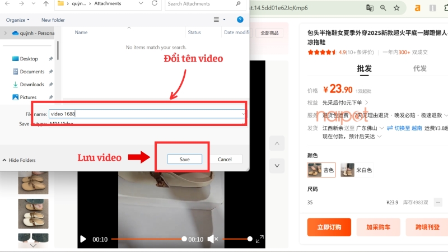
Task: Select the beige and white sandals thumbnail
Action: (33, 214)
